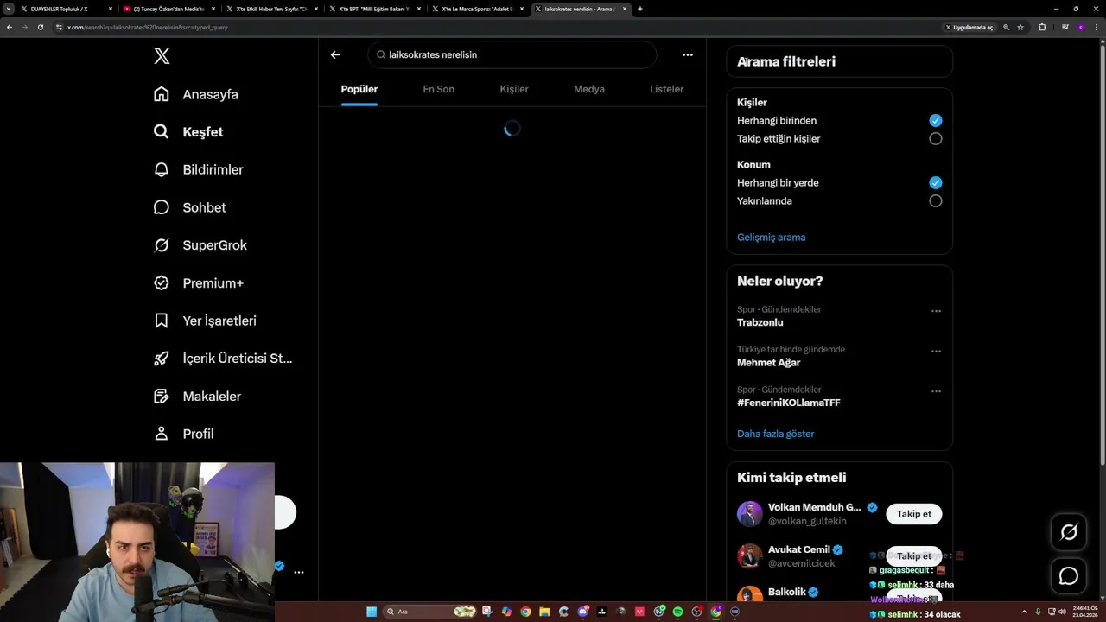
Task: Open the Keşfet search icon
Action: pos(162,132)
